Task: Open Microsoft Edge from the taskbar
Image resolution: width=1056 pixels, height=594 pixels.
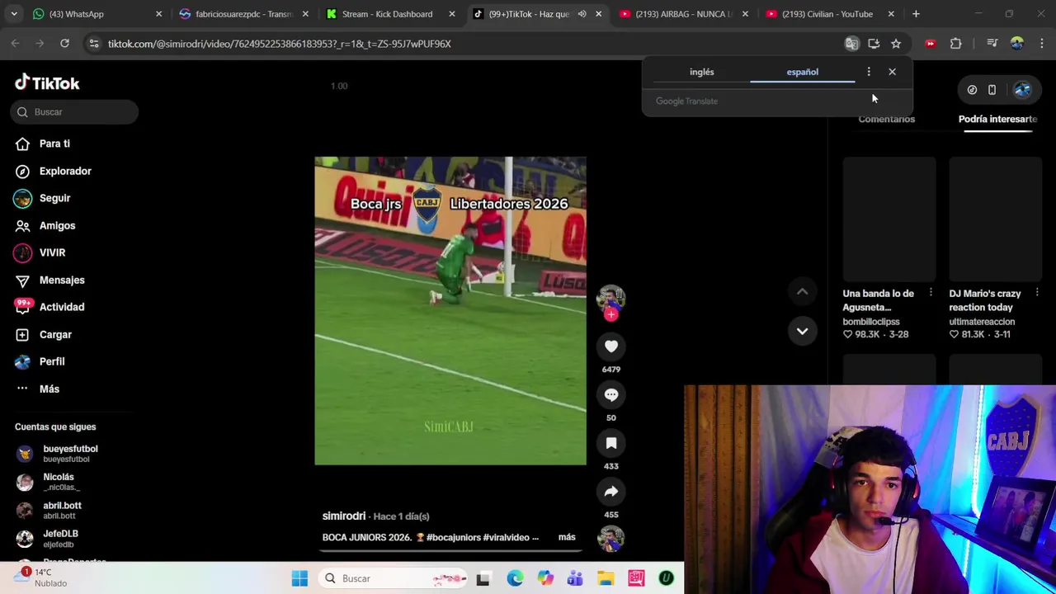Action: [515, 578]
